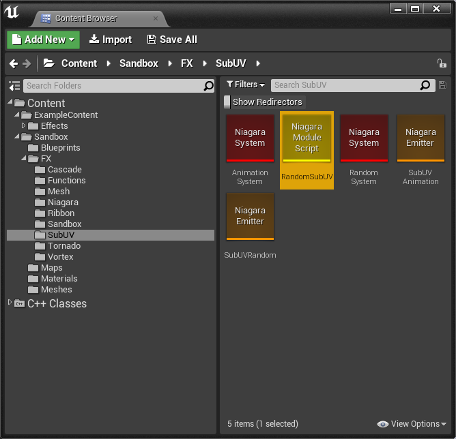This screenshot has height=439, width=456.
Task: Select the Materials folder icon
Action: coord(33,279)
